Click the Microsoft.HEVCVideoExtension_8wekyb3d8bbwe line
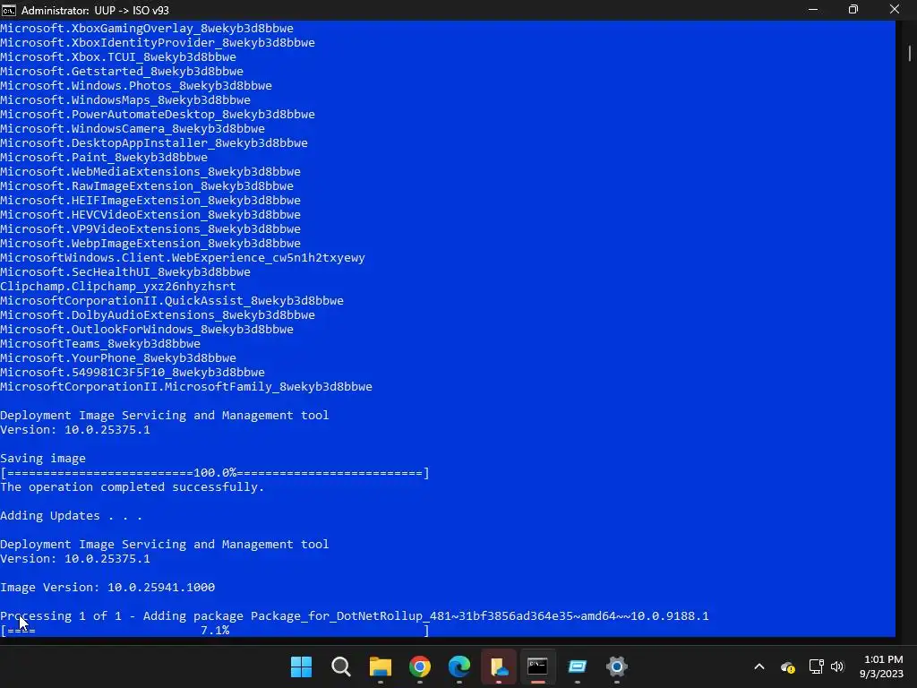 click(150, 214)
